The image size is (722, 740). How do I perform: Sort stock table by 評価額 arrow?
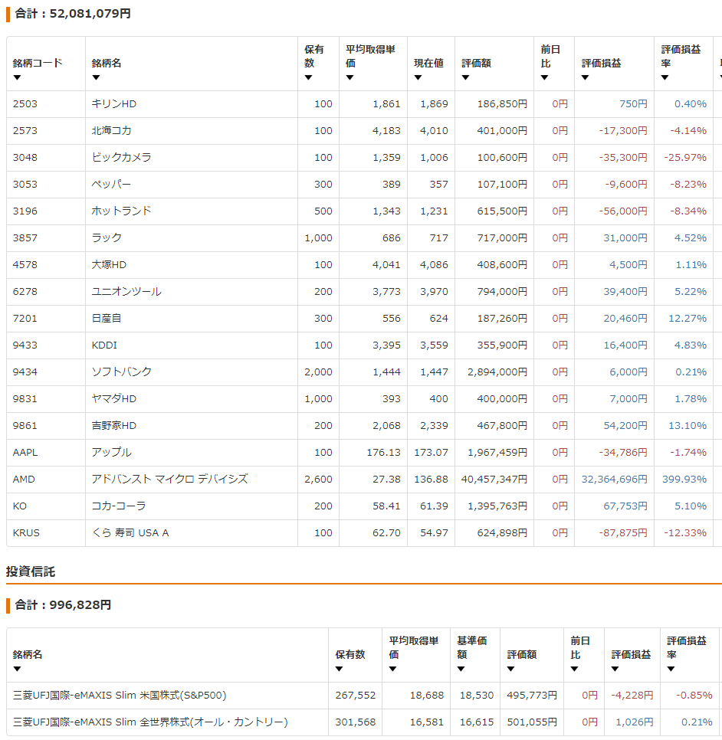[x=466, y=77]
